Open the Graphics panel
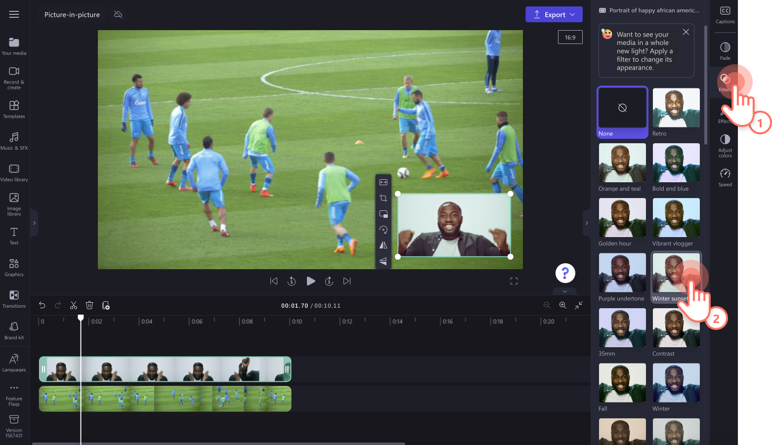Viewport: 772px width, 445px height. click(x=14, y=268)
